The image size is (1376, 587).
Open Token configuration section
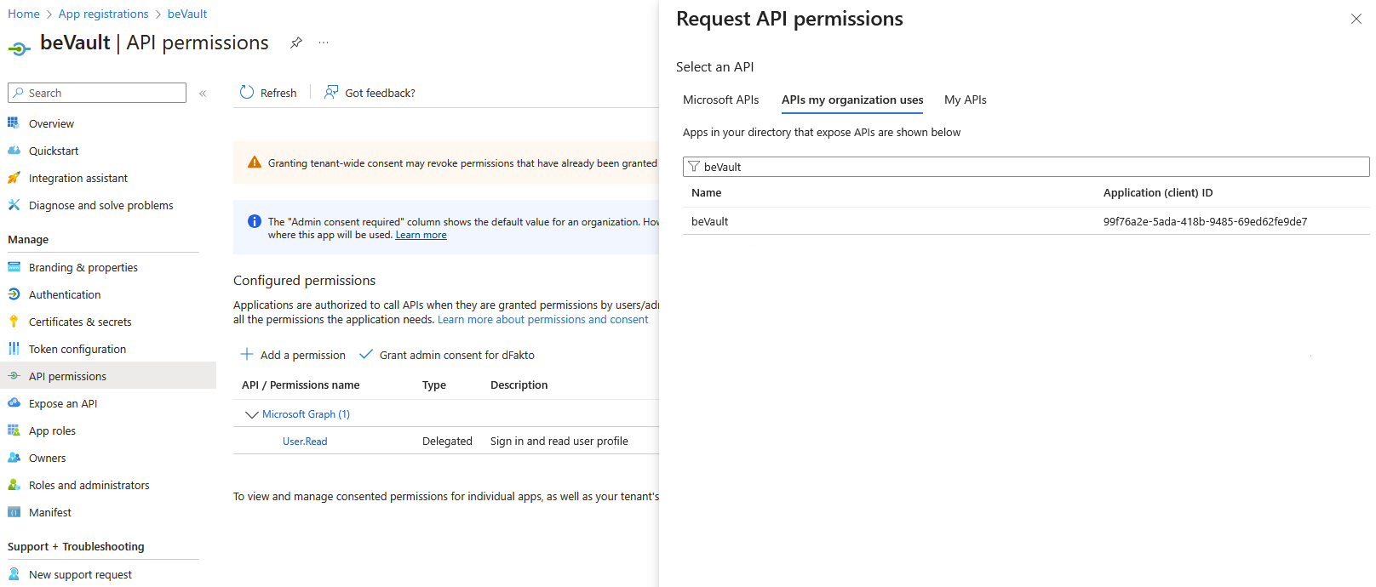tap(77, 349)
